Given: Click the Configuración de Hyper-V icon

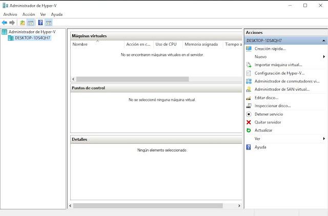Looking at the screenshot, I should pyautogui.click(x=249, y=73).
